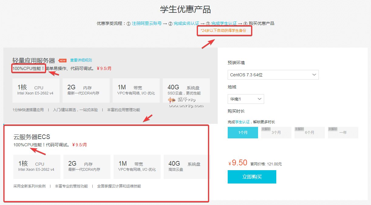Click the 2G 内存 box in 轻量应用服务器

tap(86, 90)
